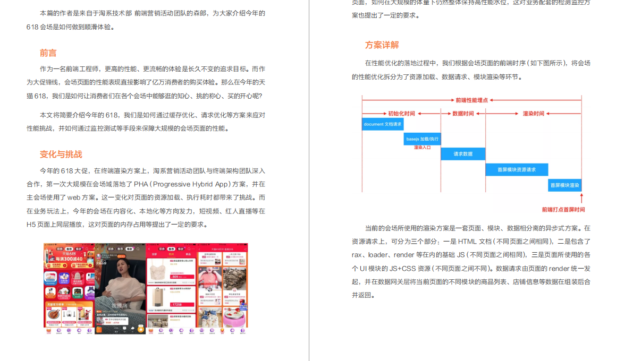Click the line "性能挑战,并如何通过监控测试"
The width and height of the screenshot is (633, 361).
point(129,128)
